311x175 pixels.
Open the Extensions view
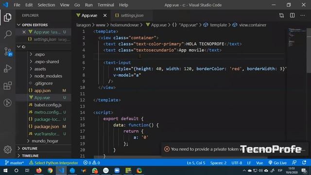click(8, 86)
